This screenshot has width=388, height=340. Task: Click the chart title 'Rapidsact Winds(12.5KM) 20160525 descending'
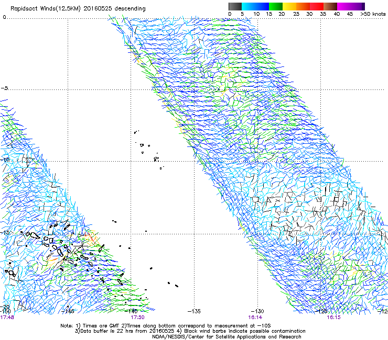click(x=78, y=9)
